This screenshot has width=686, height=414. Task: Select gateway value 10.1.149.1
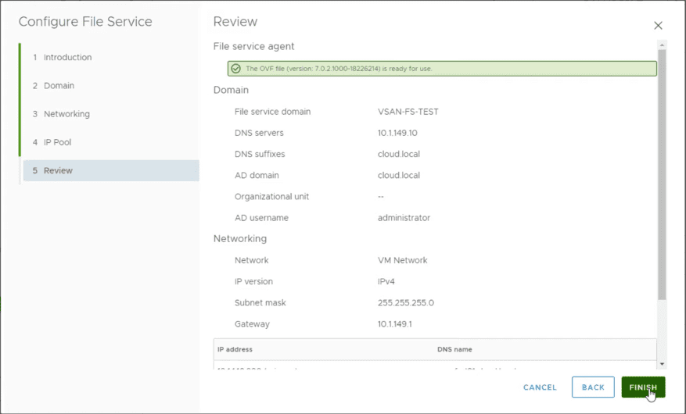click(x=395, y=324)
